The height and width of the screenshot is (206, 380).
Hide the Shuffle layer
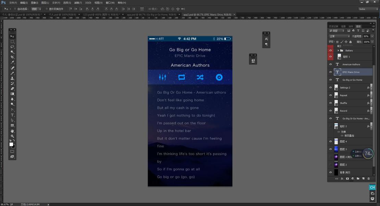point(330,103)
